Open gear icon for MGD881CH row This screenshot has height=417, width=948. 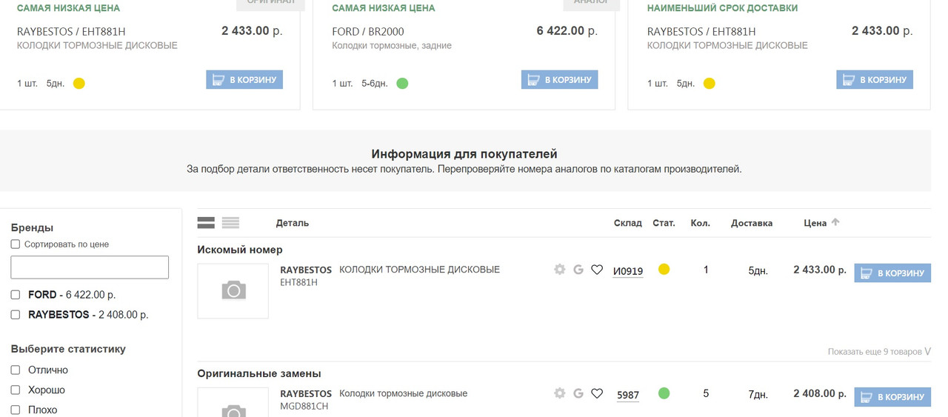(560, 393)
